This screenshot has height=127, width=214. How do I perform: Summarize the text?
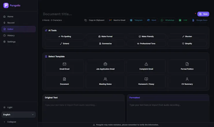coord(105,44)
